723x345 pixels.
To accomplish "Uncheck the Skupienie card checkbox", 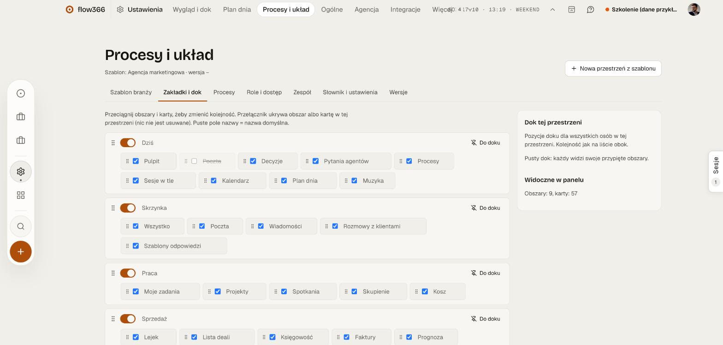I will coord(354,291).
